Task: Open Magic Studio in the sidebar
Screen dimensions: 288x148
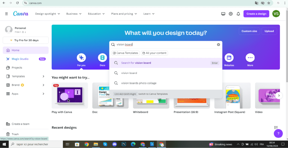Action: [26, 59]
